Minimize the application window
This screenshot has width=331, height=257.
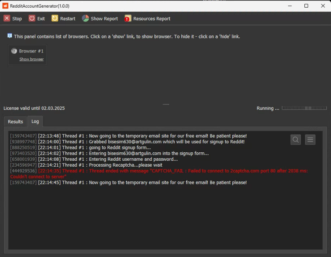point(289,6)
